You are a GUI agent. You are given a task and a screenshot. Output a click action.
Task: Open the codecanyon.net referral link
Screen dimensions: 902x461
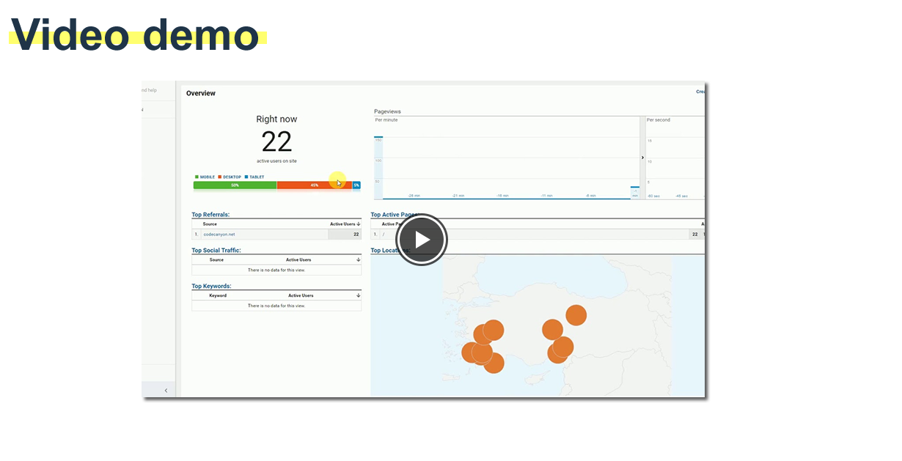(219, 235)
